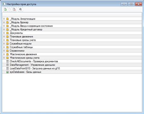Click the collapse all arrows toolbar icon

tap(20, 9)
